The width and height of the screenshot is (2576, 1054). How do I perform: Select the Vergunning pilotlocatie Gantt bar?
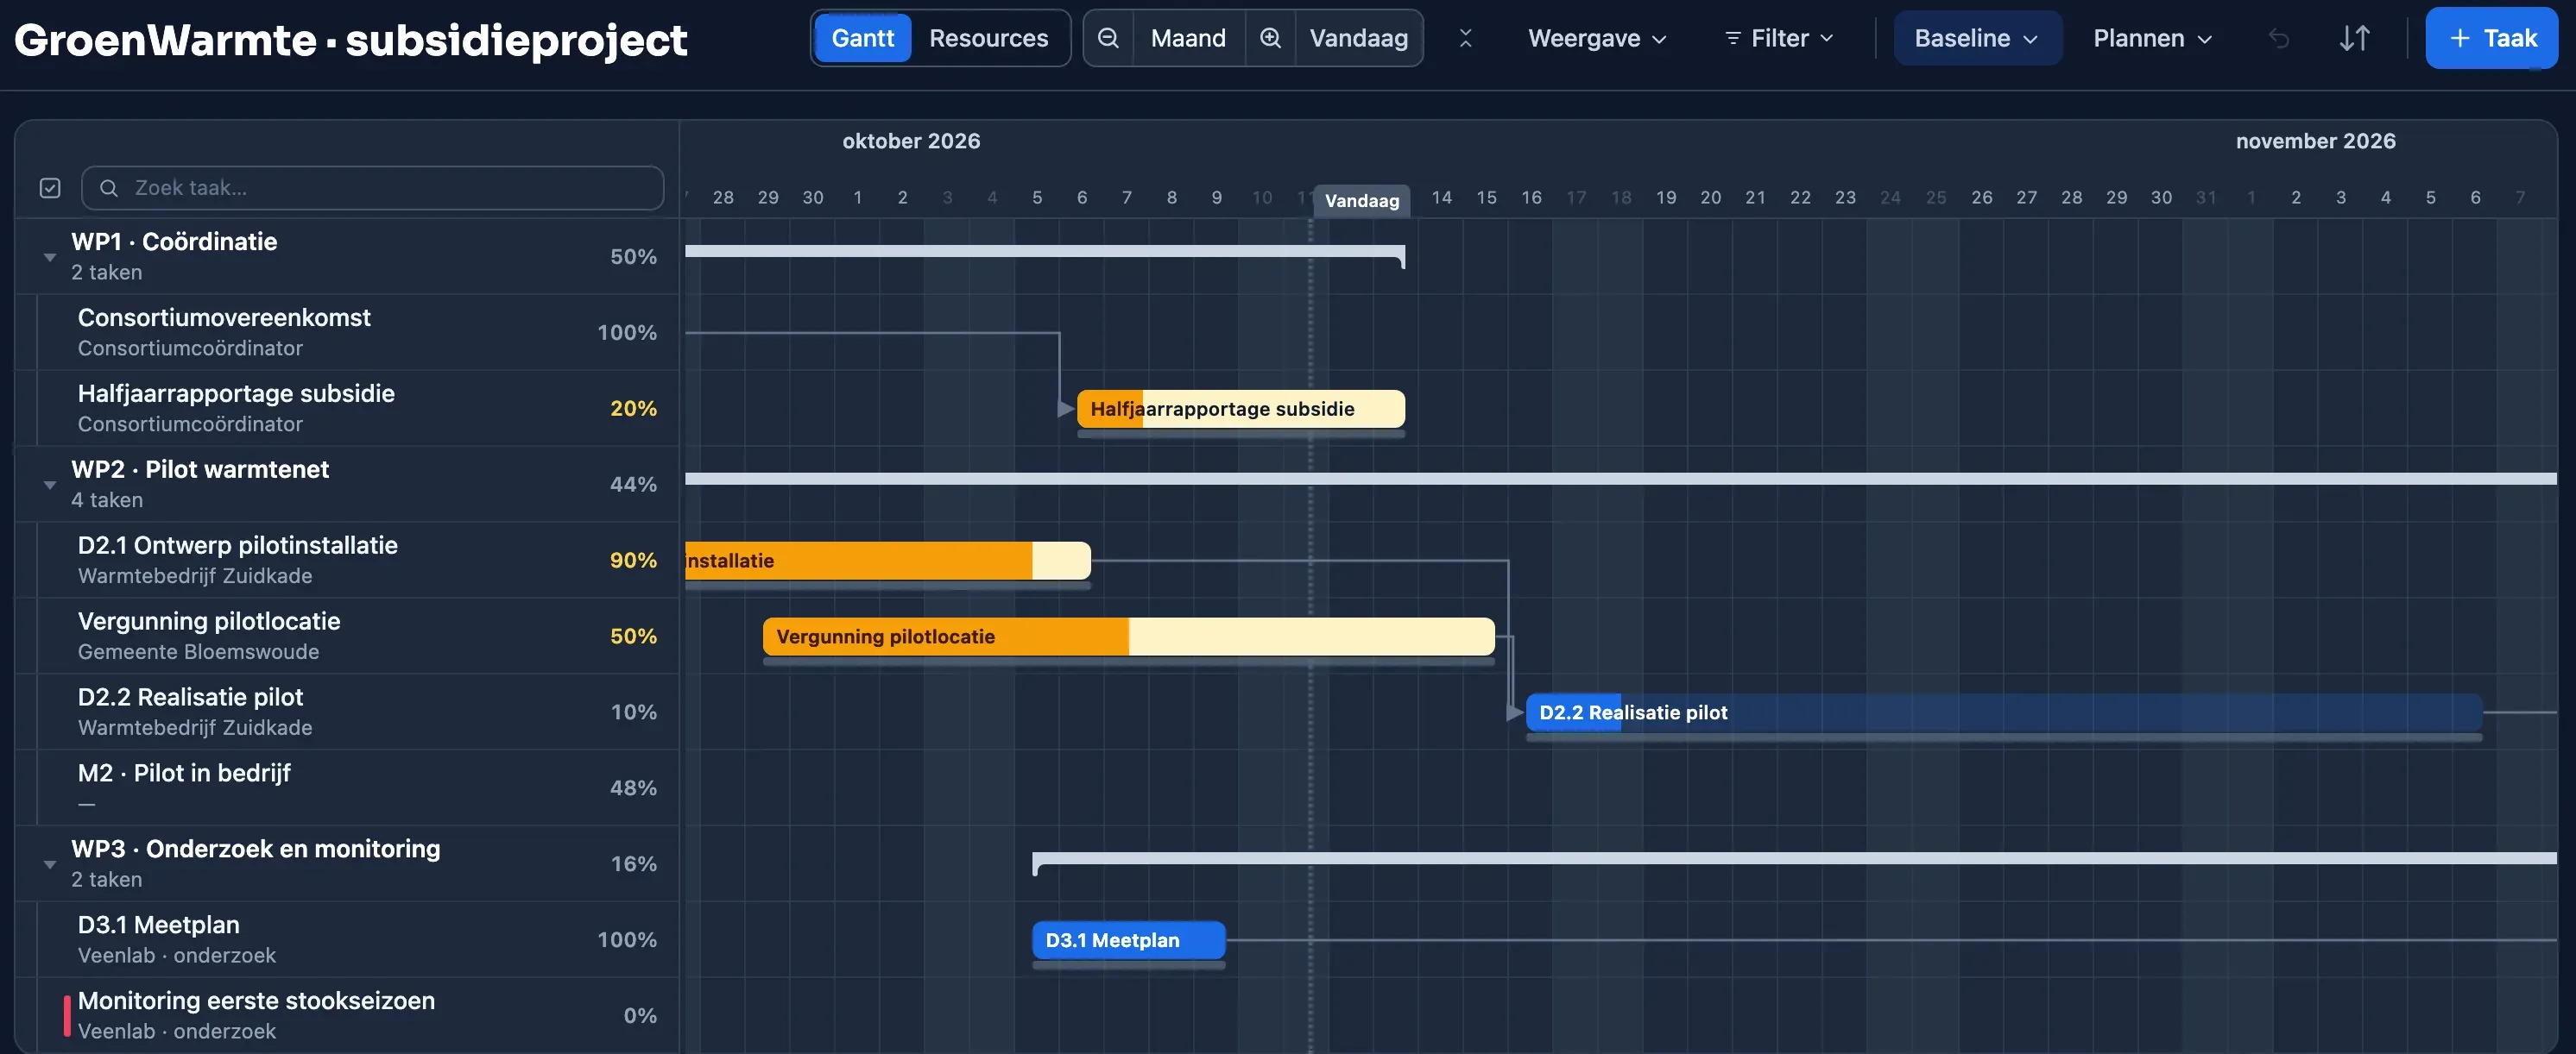point(1128,637)
